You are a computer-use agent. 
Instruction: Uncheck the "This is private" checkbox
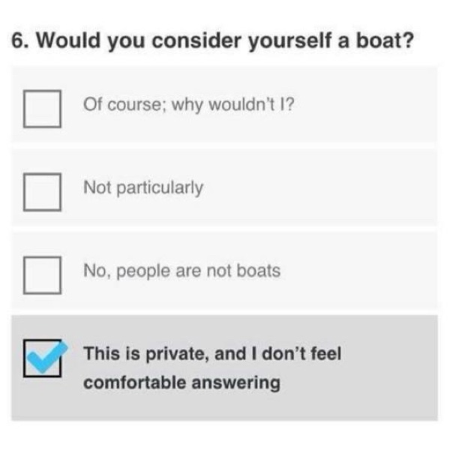pyautogui.click(x=42, y=358)
